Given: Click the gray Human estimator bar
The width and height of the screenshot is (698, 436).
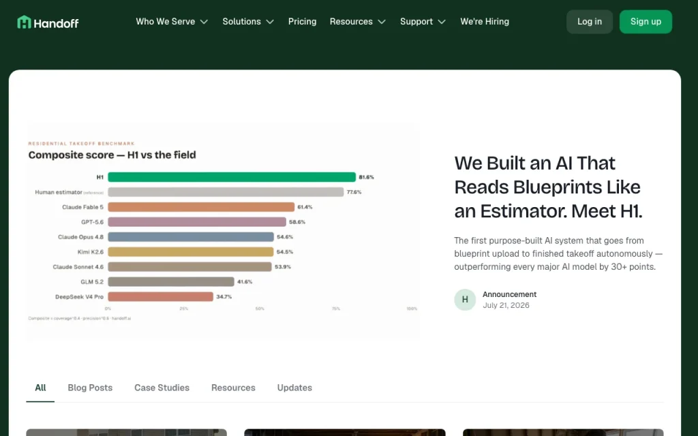Looking at the screenshot, I should (x=226, y=191).
